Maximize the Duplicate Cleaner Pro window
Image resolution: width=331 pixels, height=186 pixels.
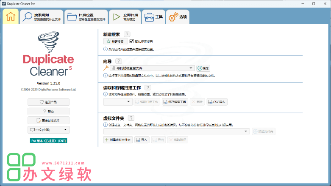tap(314, 3)
